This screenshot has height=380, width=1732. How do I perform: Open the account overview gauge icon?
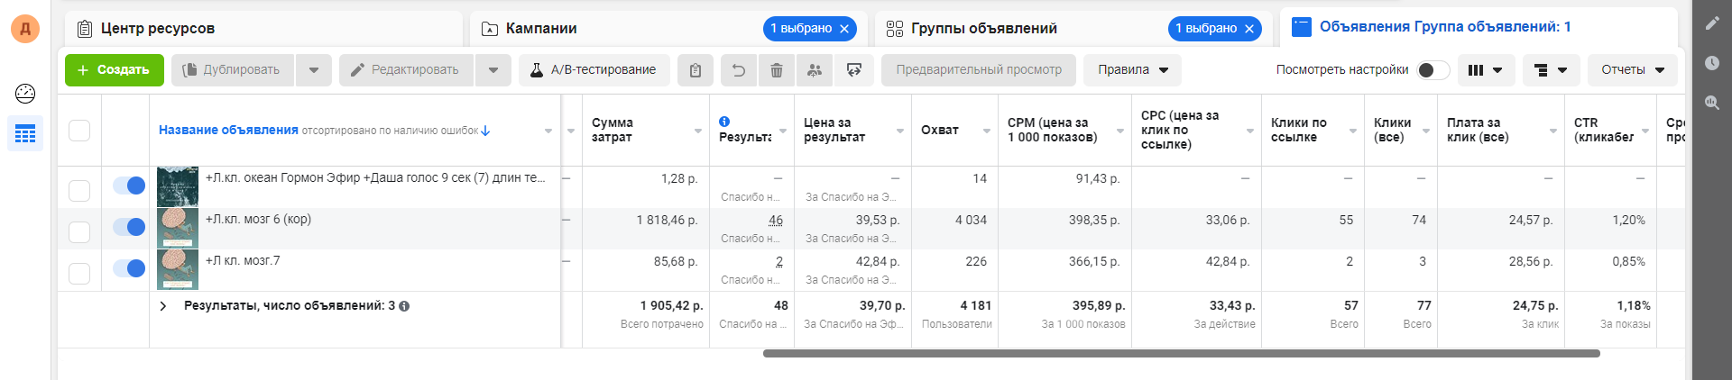(x=25, y=94)
